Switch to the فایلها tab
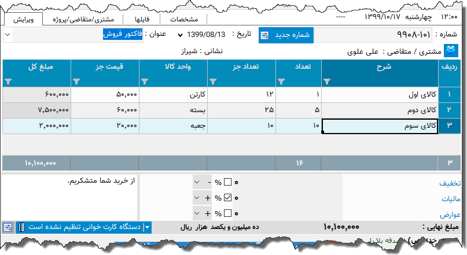 point(142,20)
